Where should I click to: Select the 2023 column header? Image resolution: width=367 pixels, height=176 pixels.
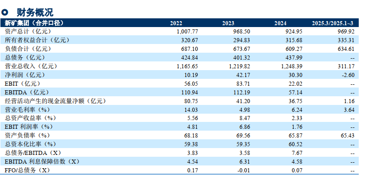click(x=228, y=23)
